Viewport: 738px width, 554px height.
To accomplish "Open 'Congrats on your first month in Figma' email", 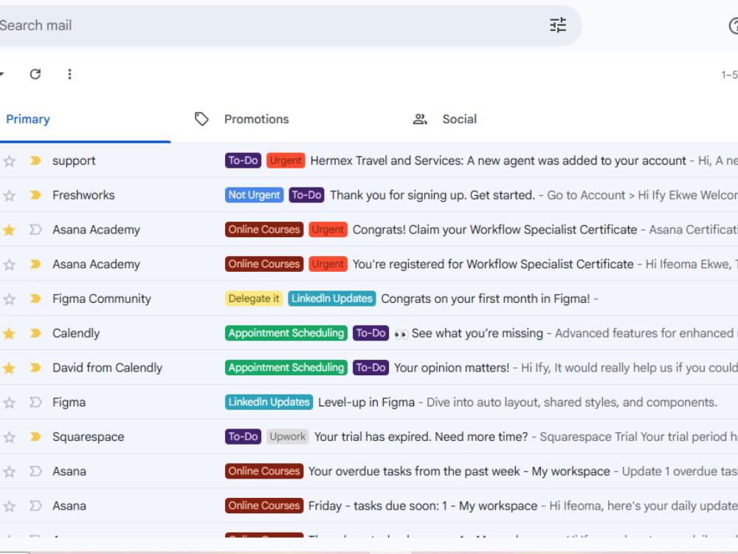I will tap(486, 298).
